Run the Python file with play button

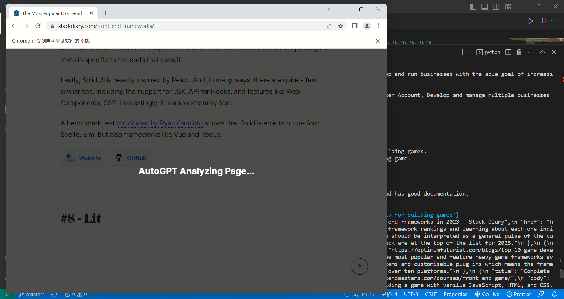(531, 21)
